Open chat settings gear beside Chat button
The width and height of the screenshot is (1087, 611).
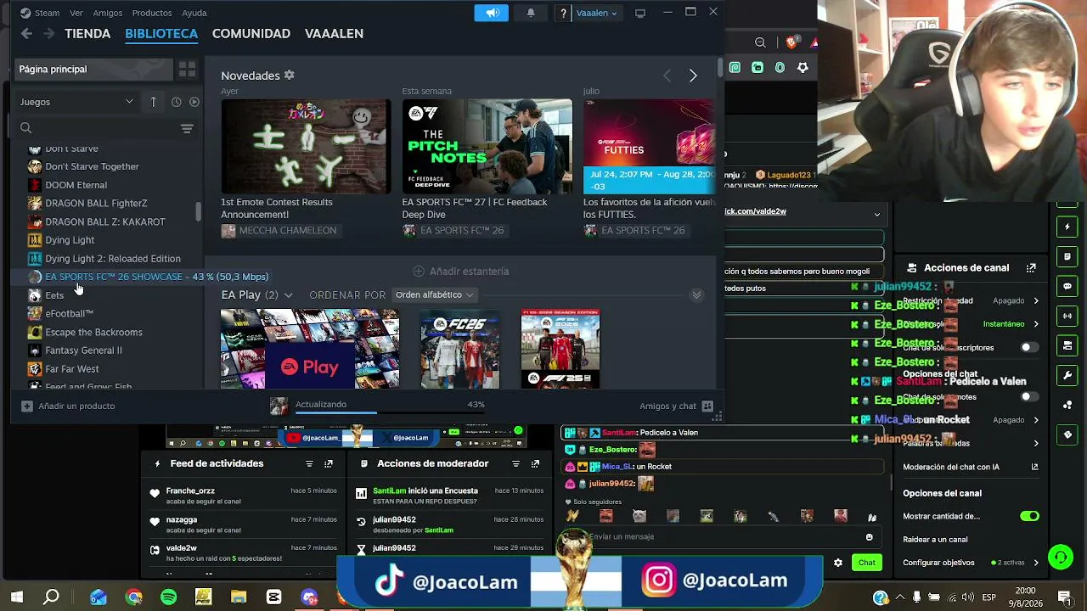[x=838, y=563]
